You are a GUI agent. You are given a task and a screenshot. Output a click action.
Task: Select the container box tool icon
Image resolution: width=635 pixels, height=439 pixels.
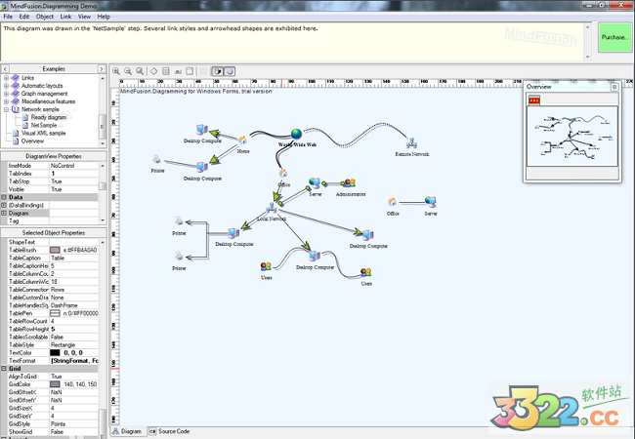pos(190,71)
